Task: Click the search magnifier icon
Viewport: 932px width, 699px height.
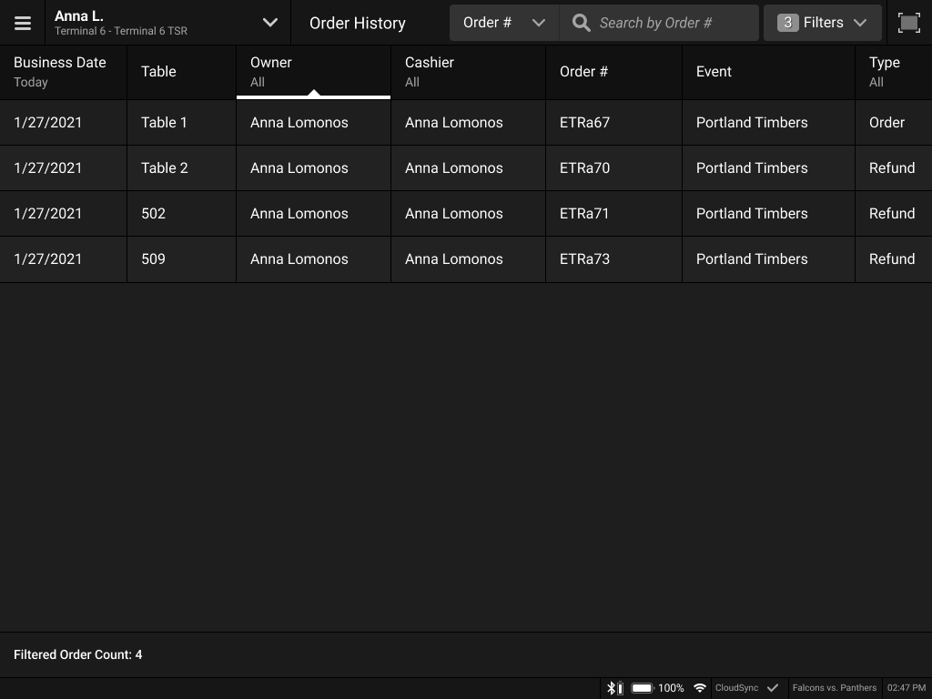Action: [581, 22]
